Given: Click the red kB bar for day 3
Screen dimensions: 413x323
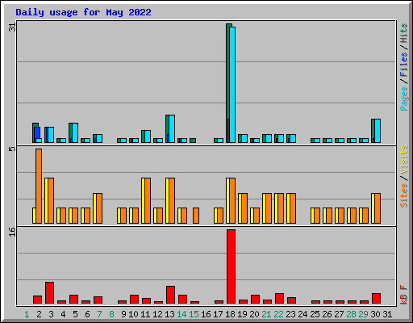Looking at the screenshot, I should point(49,293).
